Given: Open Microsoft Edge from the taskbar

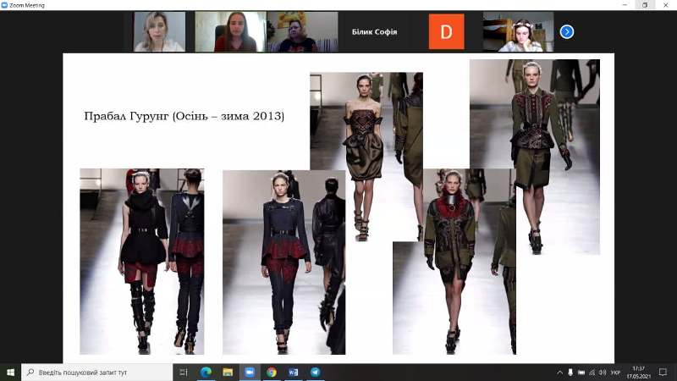Looking at the screenshot, I should 206,372.
